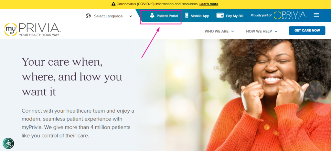Click the Select Language chevron arrow

[131, 16]
